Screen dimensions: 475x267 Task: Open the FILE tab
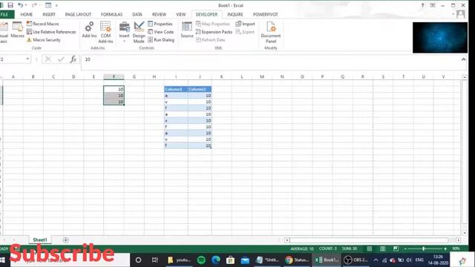click(x=5, y=14)
